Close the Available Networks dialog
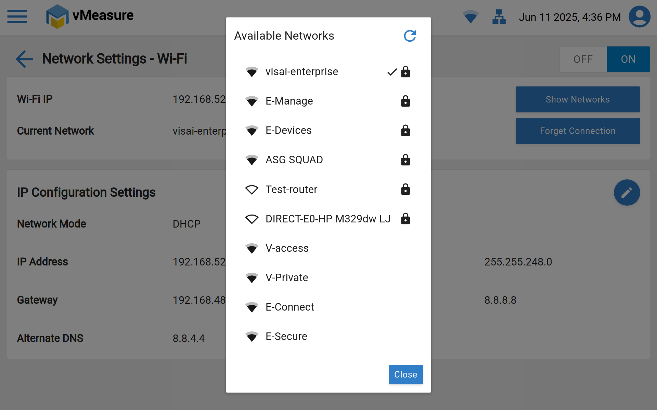Image resolution: width=657 pixels, height=410 pixels. pyautogui.click(x=405, y=374)
